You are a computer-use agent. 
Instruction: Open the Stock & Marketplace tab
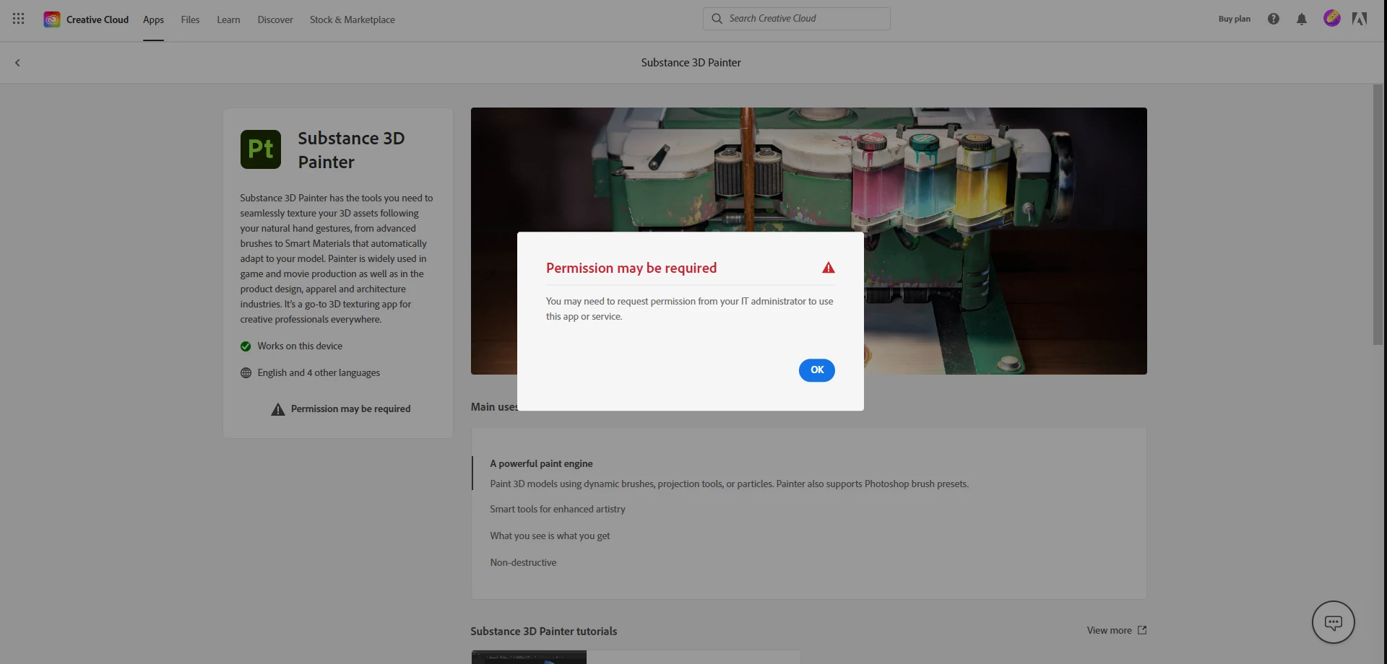[353, 19]
